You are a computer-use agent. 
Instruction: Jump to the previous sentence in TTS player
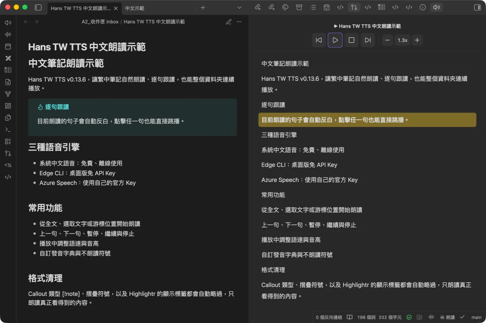(319, 40)
